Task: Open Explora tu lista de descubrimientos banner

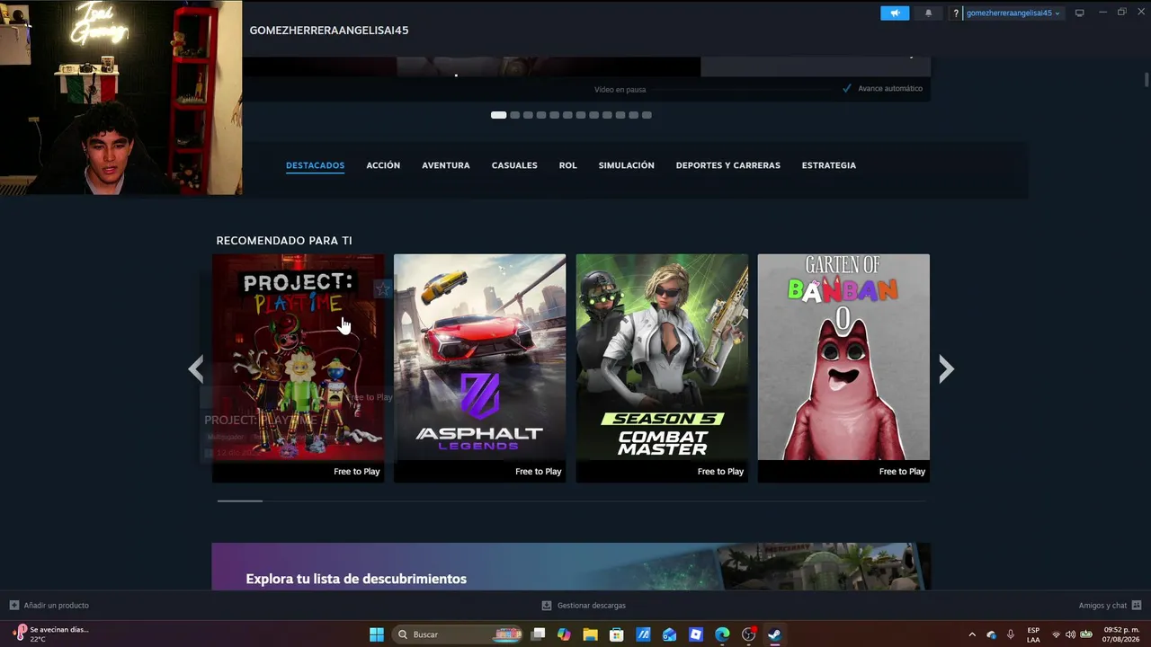Action: click(571, 566)
